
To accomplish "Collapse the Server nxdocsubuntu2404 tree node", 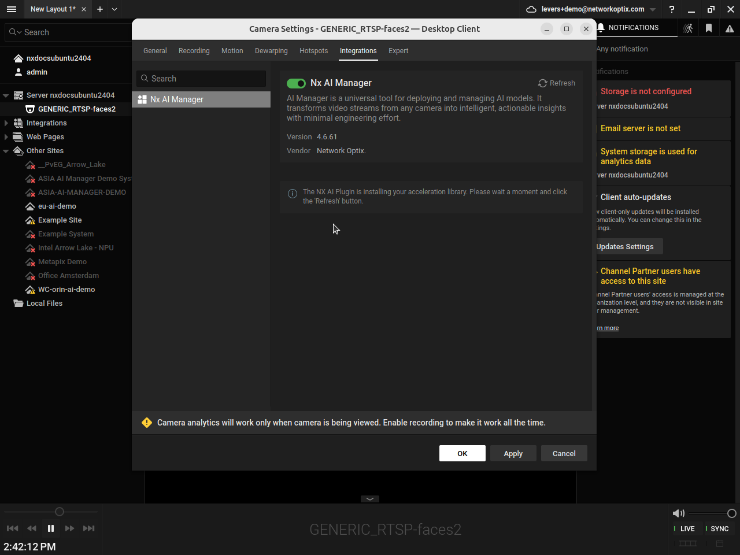I will pos(6,95).
